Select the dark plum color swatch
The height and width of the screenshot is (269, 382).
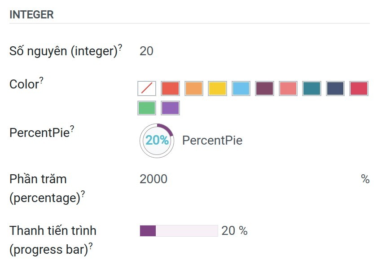click(264, 88)
